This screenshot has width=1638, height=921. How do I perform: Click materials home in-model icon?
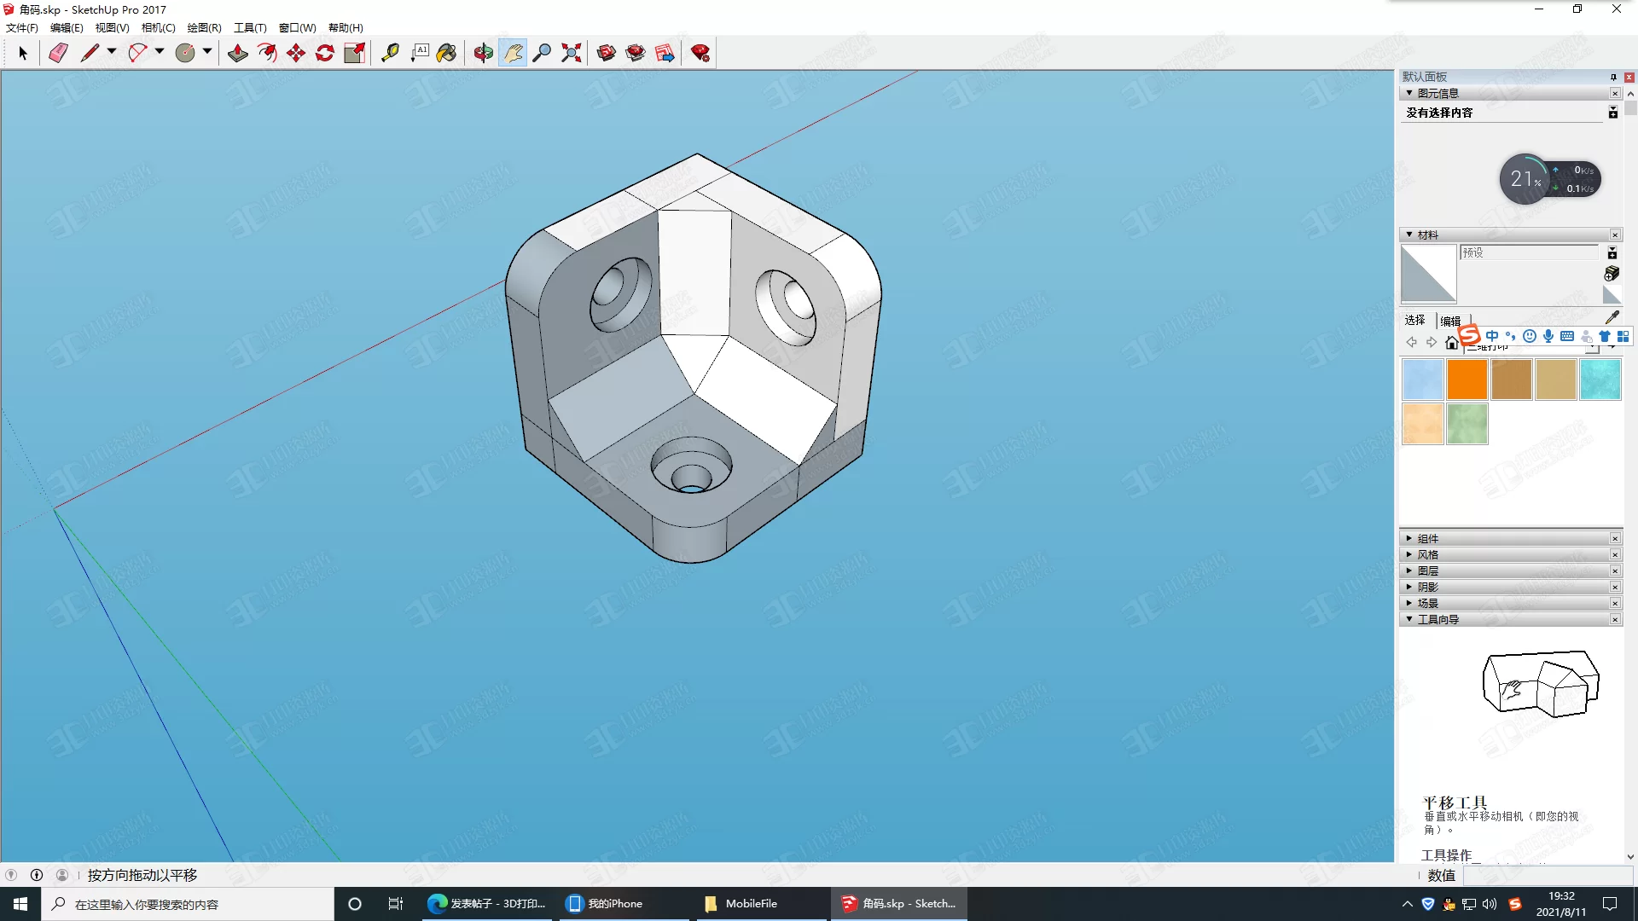pyautogui.click(x=1451, y=343)
